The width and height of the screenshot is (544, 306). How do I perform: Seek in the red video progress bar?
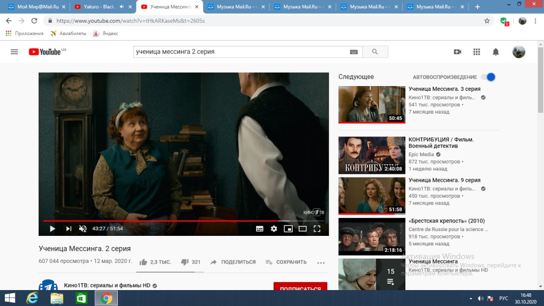pyautogui.click(x=183, y=220)
